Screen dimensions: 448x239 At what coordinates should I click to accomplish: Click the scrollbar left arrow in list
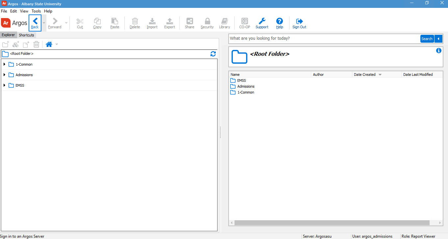coord(232,223)
